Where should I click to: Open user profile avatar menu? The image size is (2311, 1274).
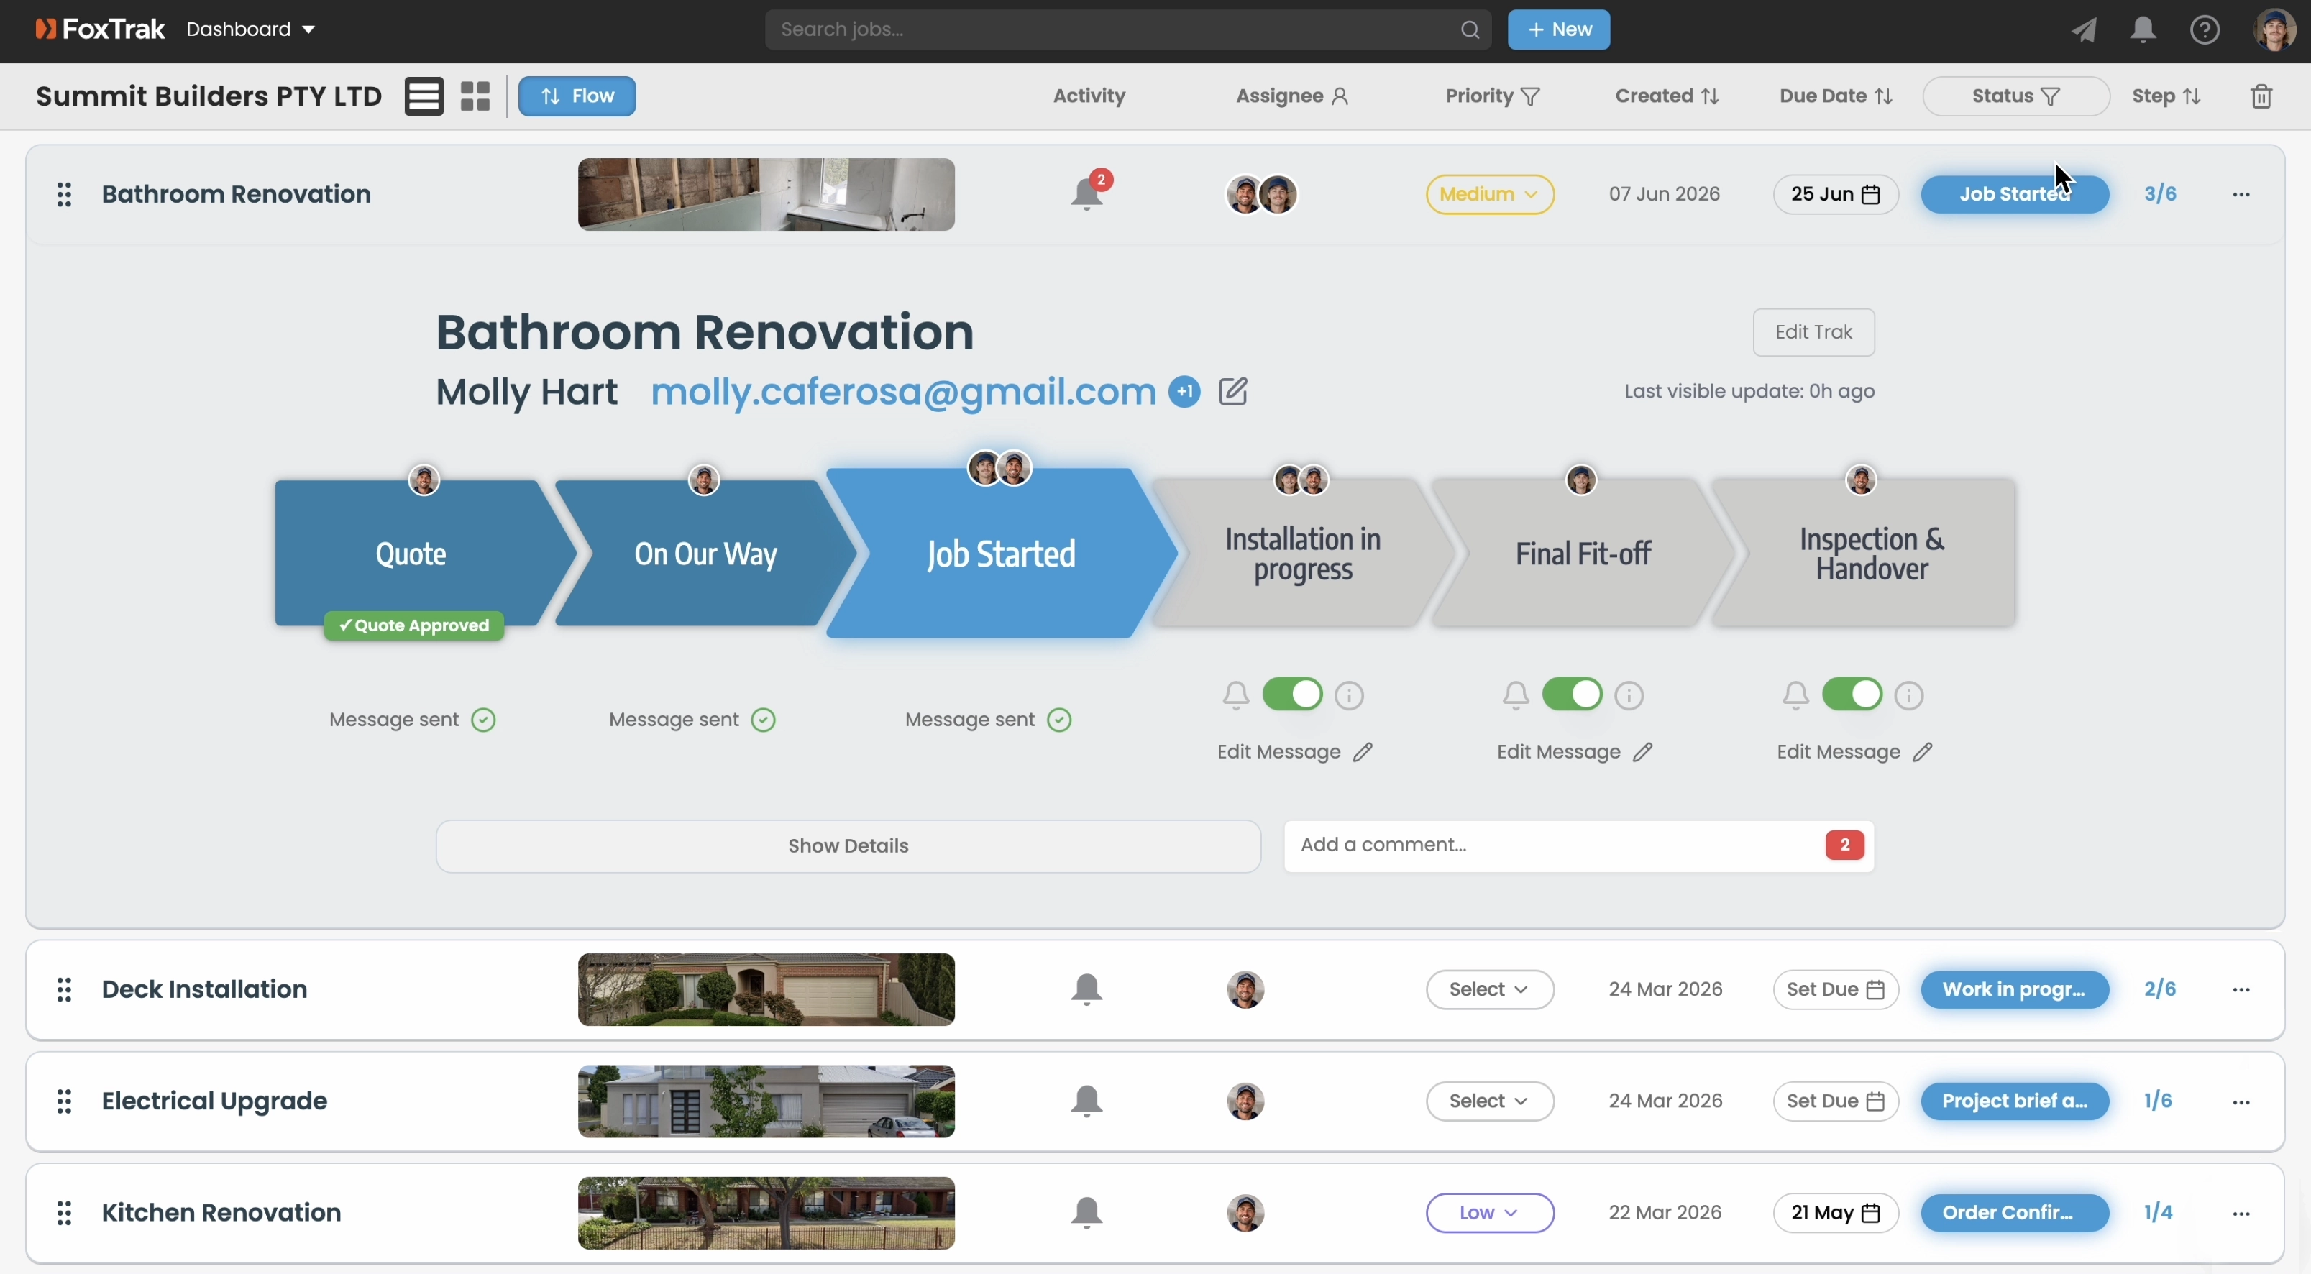2274,30
